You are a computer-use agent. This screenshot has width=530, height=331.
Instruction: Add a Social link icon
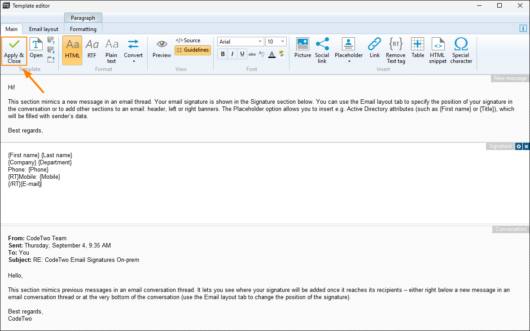322,50
